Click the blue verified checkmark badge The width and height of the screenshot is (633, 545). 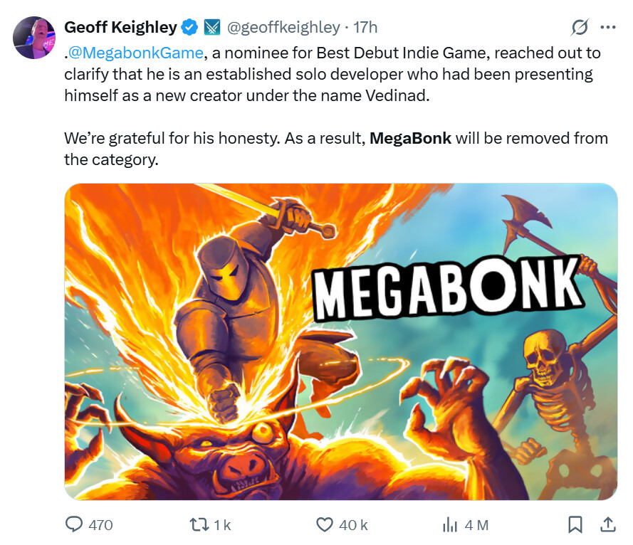(x=189, y=28)
